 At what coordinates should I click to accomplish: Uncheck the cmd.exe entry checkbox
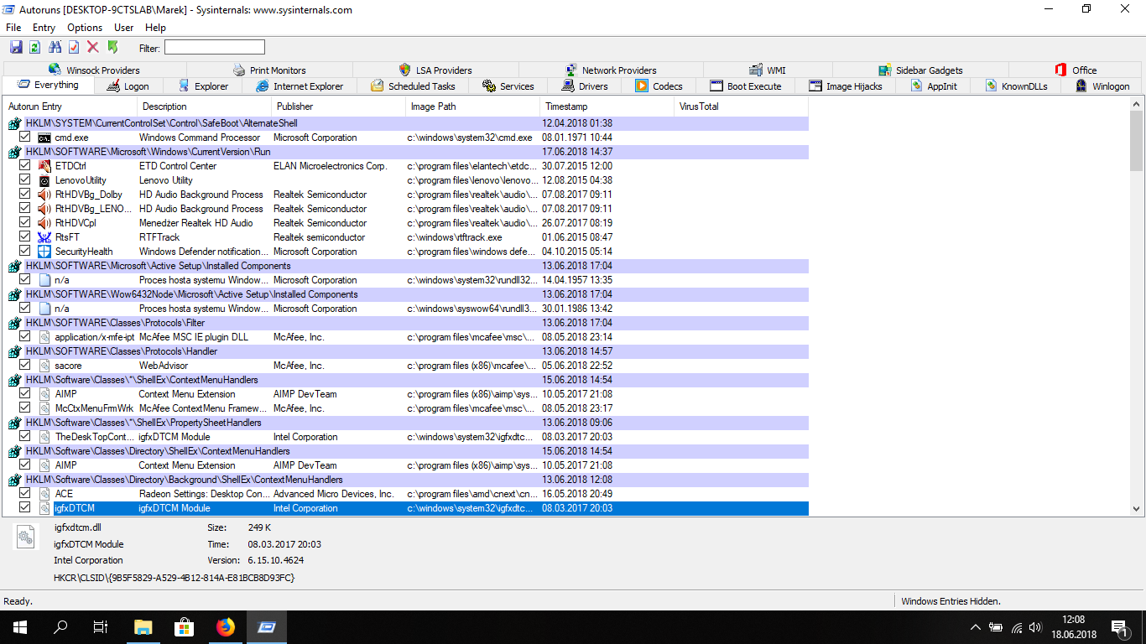(25, 137)
